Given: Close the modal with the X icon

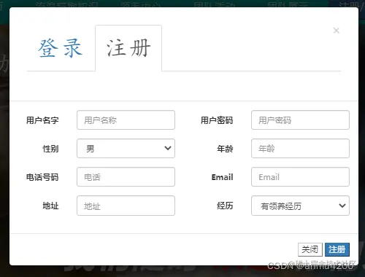Looking at the screenshot, I should click(x=337, y=31).
